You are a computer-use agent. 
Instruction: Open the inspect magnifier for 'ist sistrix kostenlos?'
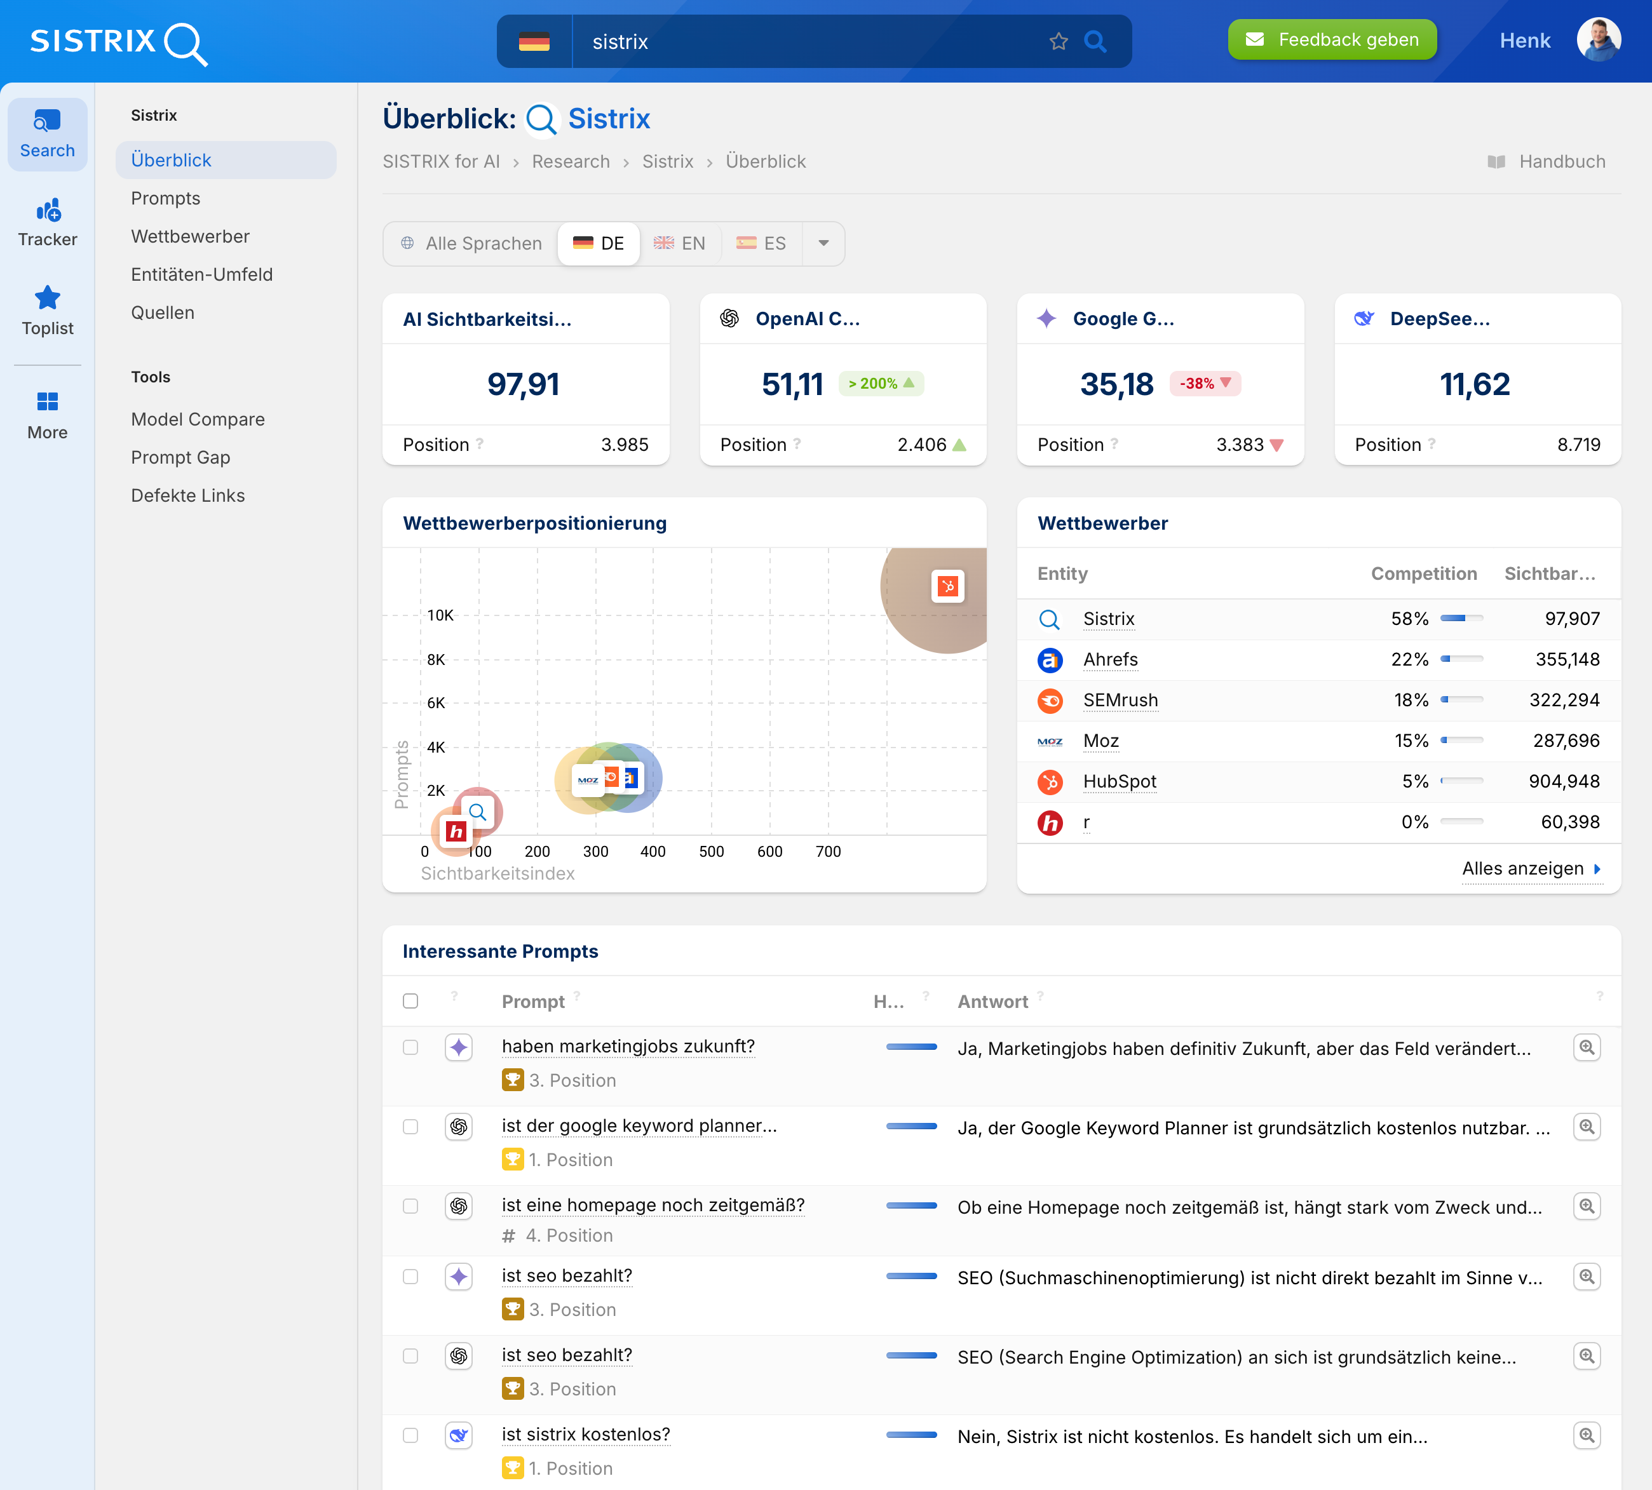[1587, 1435]
